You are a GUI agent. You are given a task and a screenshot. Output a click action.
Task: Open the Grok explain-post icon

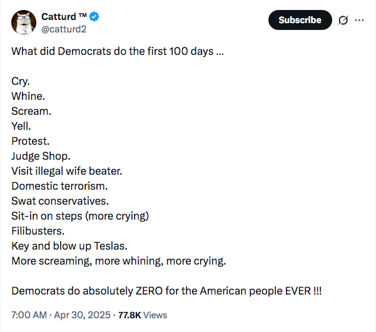tap(343, 20)
